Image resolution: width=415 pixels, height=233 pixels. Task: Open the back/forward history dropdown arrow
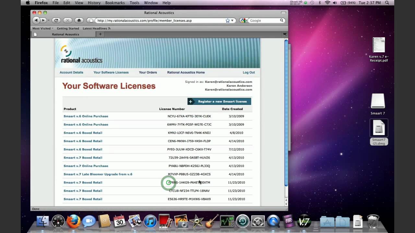tap(49, 20)
